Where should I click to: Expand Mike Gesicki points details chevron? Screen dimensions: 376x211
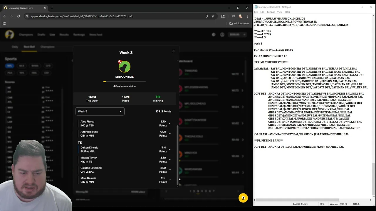point(169,180)
